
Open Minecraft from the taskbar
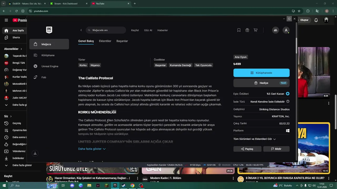pos(106,186)
